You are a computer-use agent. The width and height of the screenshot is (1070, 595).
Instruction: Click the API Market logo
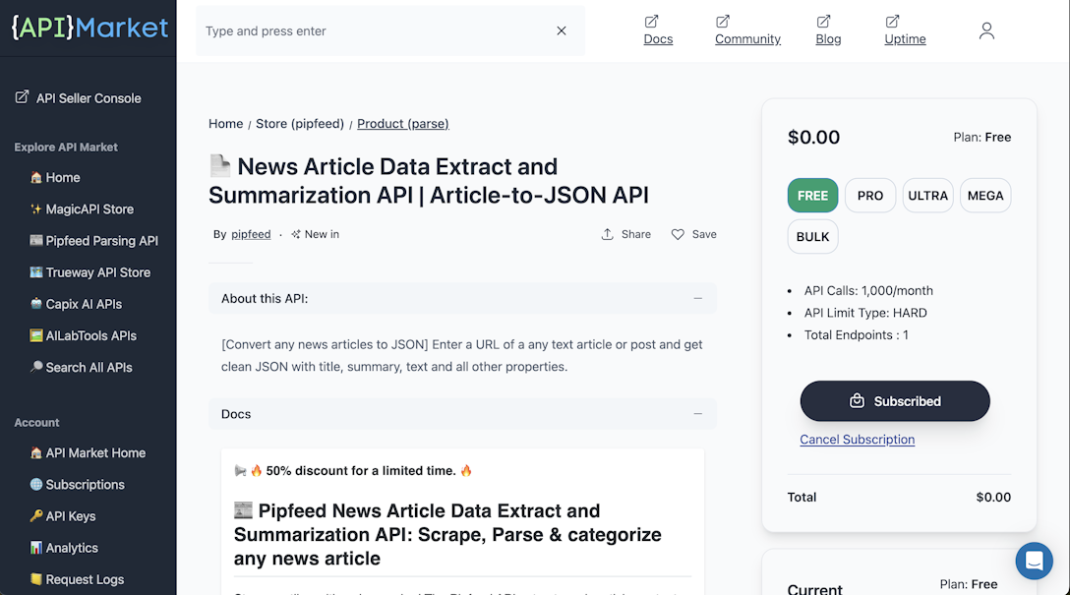[89, 28]
